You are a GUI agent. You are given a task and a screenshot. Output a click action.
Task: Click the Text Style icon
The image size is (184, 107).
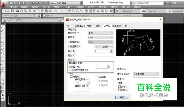(117, 11)
